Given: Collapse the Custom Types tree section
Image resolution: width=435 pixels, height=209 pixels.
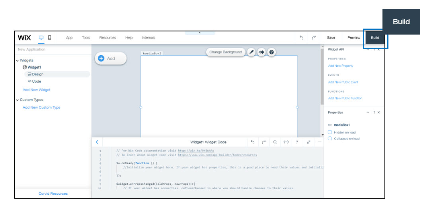Looking at the screenshot, I should click(x=17, y=100).
